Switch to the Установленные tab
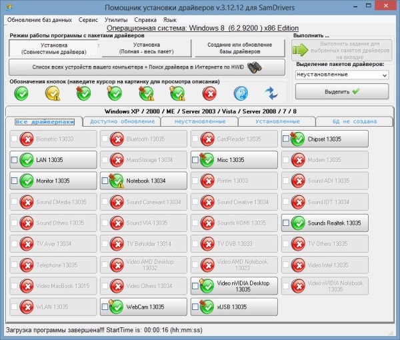 tap(273, 121)
